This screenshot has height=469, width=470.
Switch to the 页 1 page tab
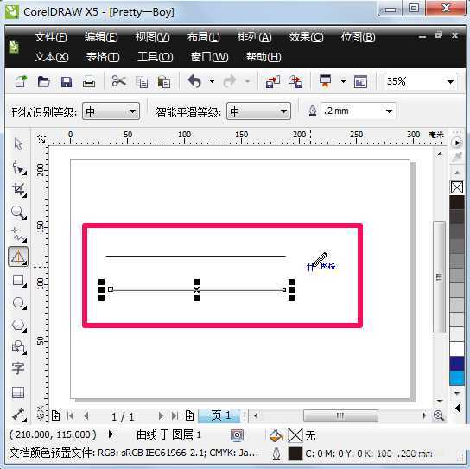(221, 415)
